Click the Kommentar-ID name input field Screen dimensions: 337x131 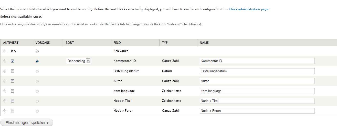pyautogui.click(x=257, y=61)
